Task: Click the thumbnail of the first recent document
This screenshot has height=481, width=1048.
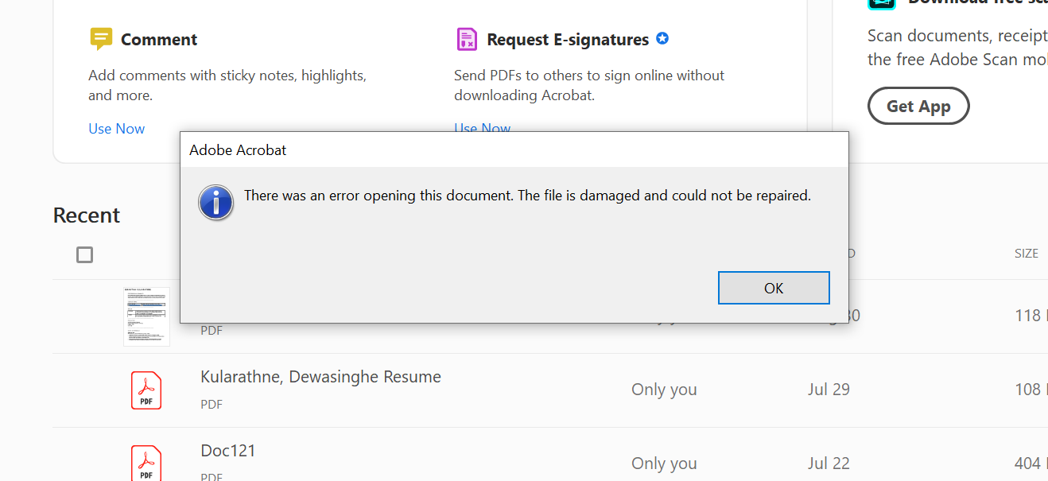Action: (146, 317)
